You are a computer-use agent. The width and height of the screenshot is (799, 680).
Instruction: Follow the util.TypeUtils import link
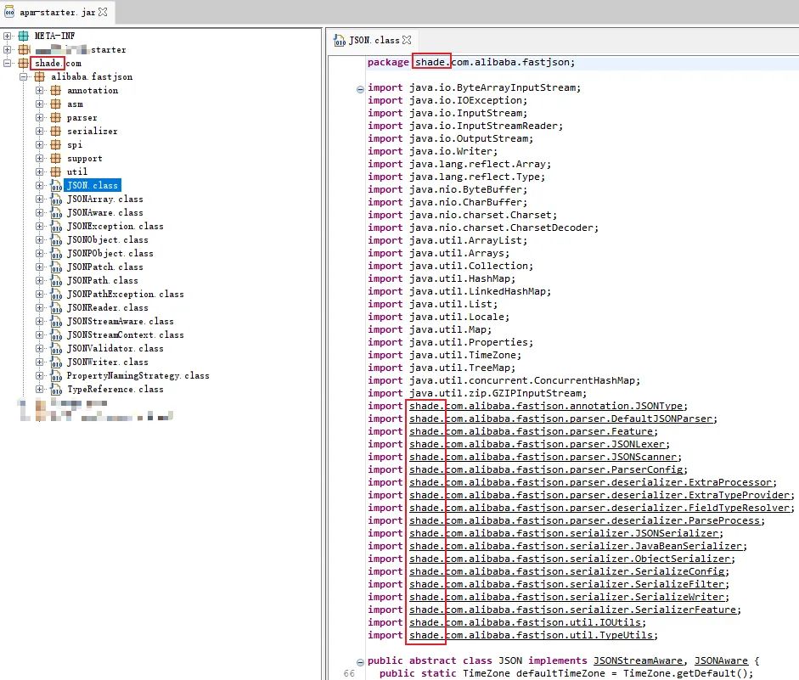[532, 635]
